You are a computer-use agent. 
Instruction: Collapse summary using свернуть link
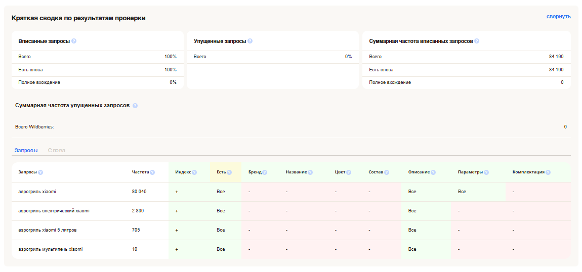pyautogui.click(x=558, y=16)
